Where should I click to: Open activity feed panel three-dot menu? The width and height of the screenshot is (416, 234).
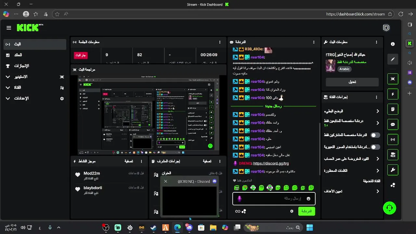(141, 161)
